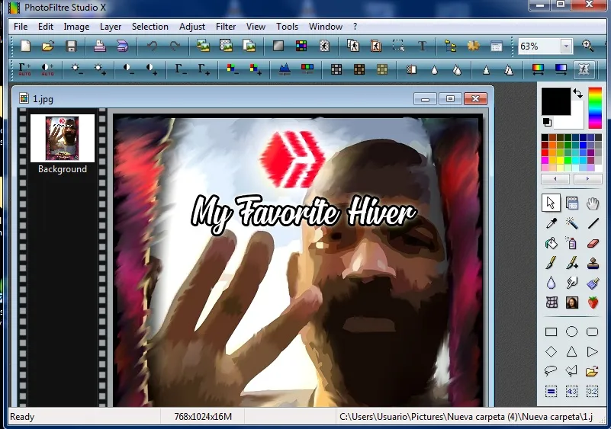Click the Print icon in toolbar
611x429 pixels.
click(100, 46)
